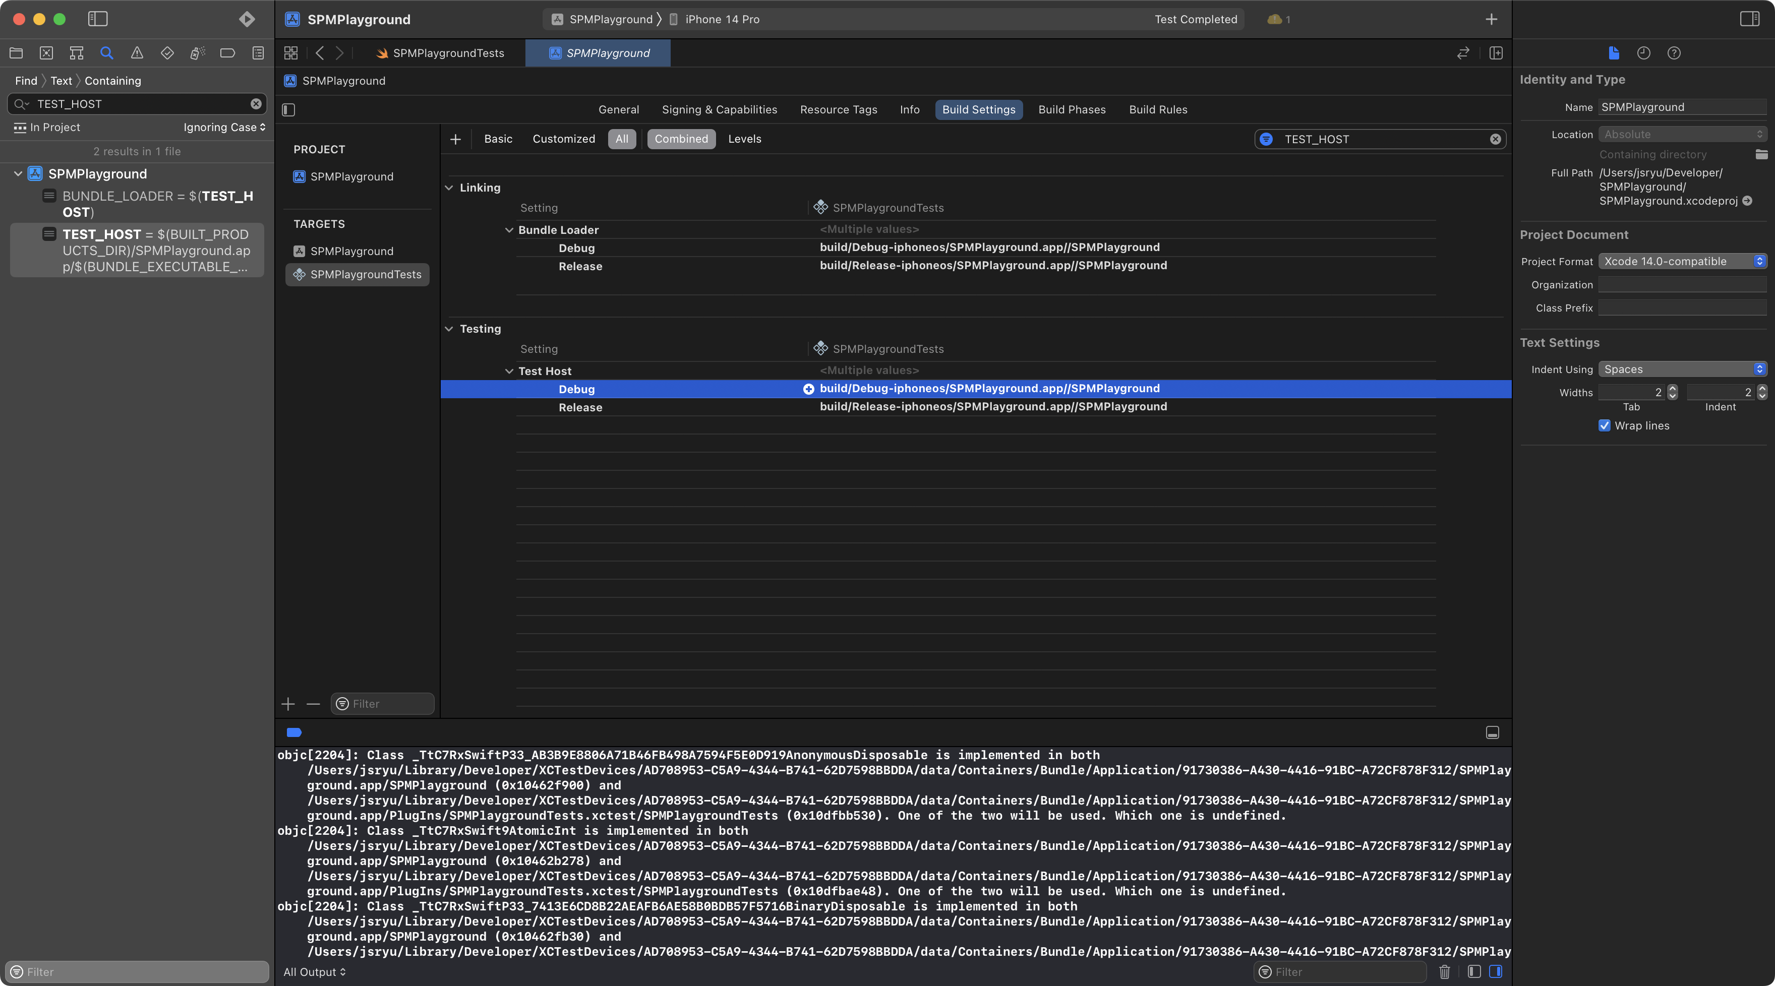
Task: Hide the debug area
Action: point(1493,732)
